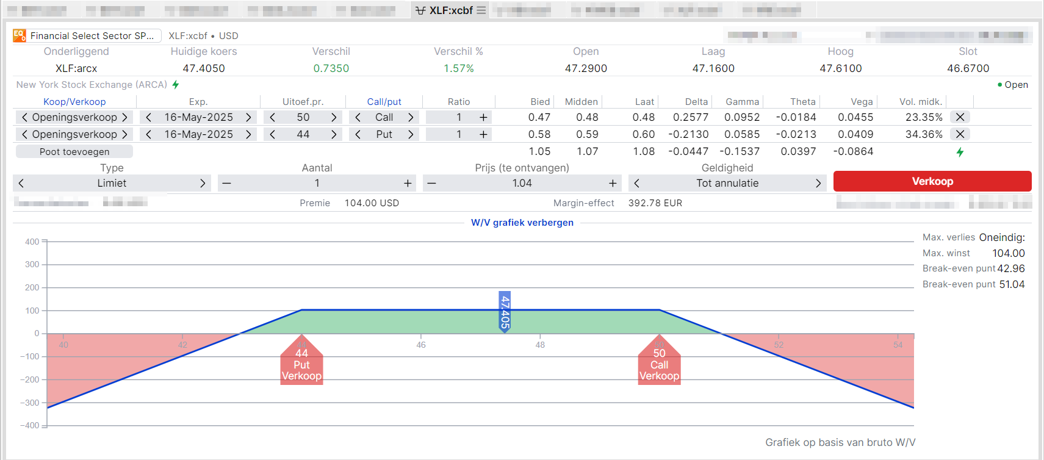Viewport: 1044px width, 460px height.
Task: Remove the 50 Call leg
Action: pyautogui.click(x=960, y=117)
